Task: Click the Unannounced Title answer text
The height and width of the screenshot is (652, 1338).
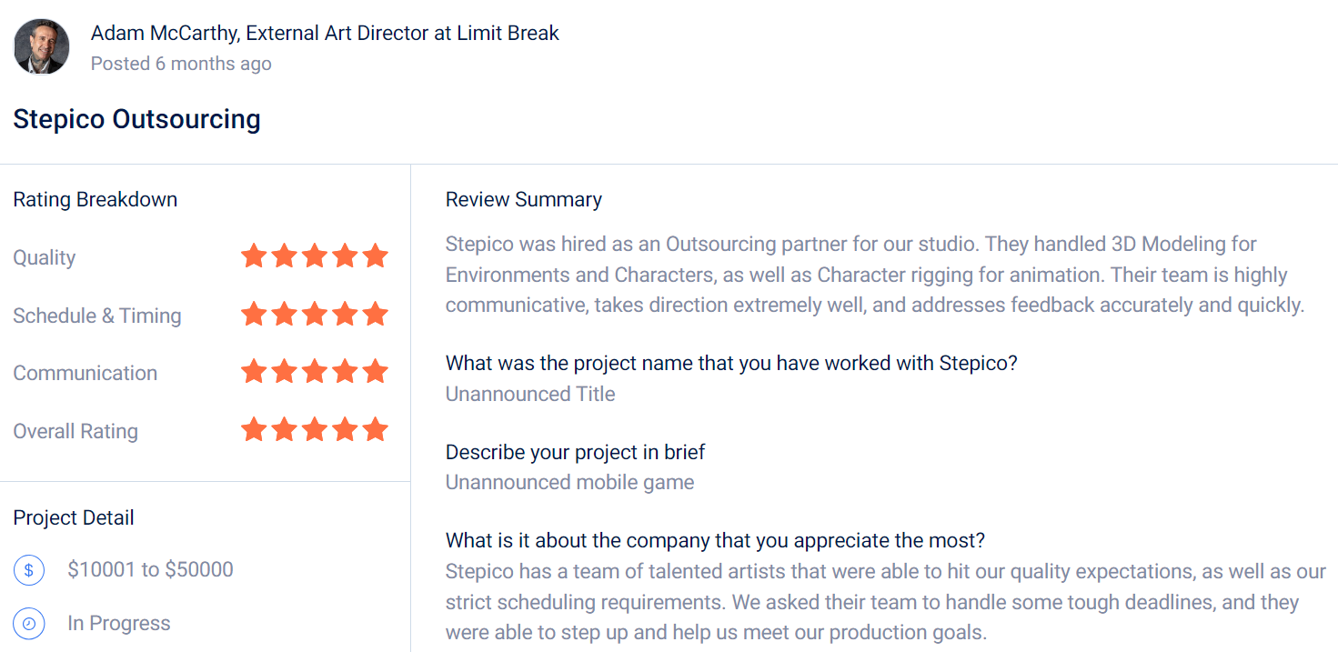Action: (530, 395)
